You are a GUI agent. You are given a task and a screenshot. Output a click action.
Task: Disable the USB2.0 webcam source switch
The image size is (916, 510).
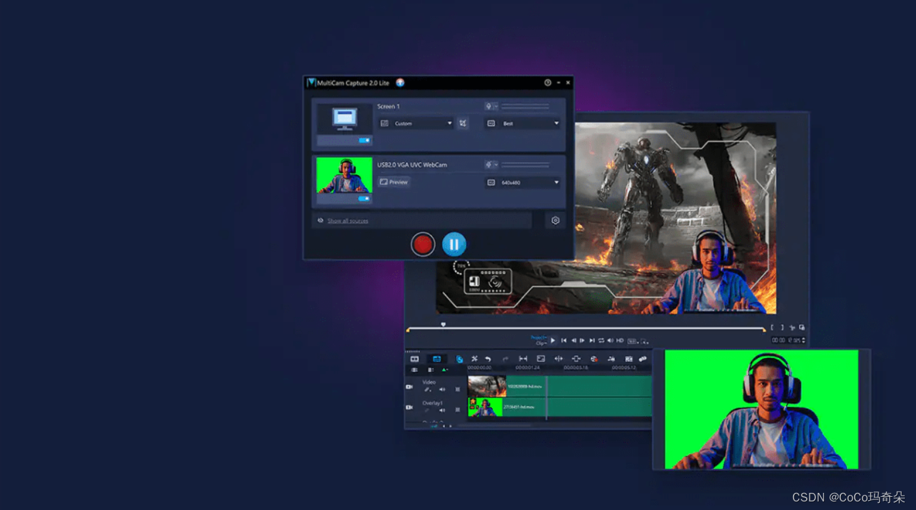coord(364,198)
